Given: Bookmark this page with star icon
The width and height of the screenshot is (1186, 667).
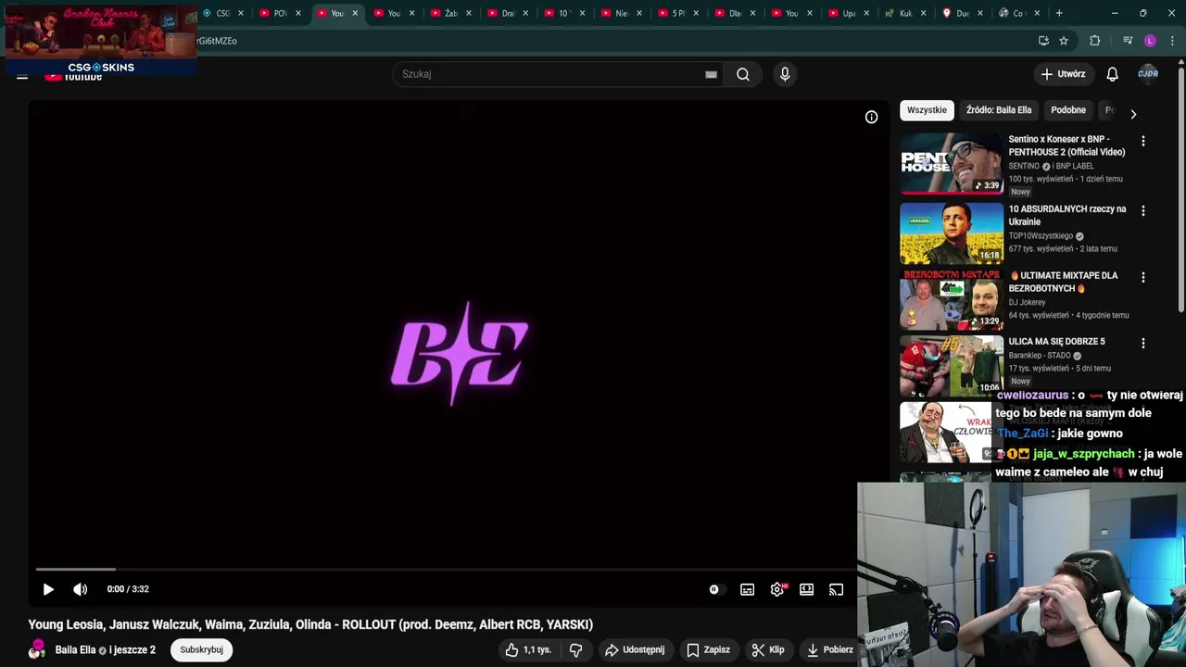Looking at the screenshot, I should (1064, 41).
